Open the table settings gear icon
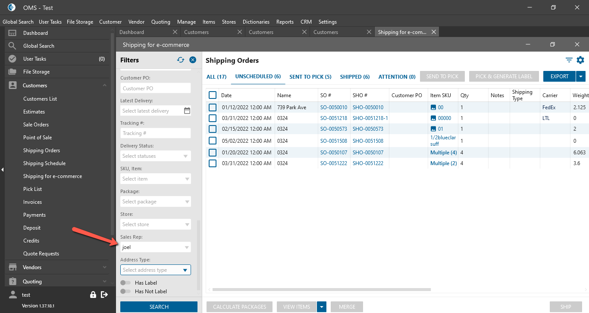 [x=580, y=60]
